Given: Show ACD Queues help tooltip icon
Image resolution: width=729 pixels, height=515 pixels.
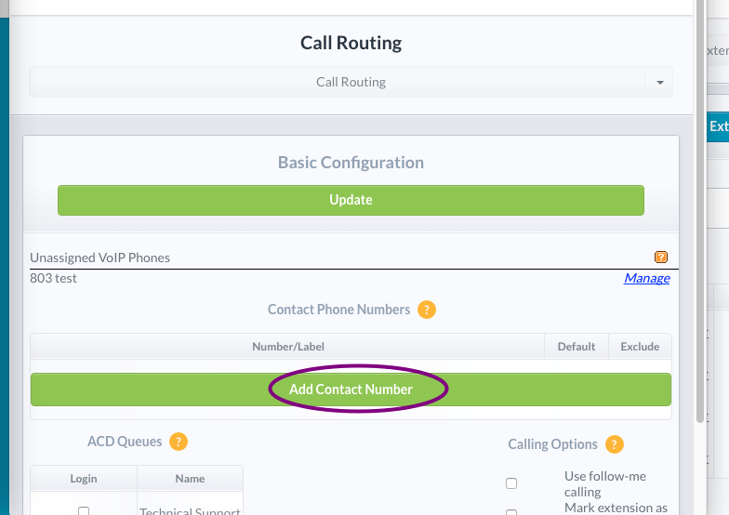Looking at the screenshot, I should coord(179,442).
